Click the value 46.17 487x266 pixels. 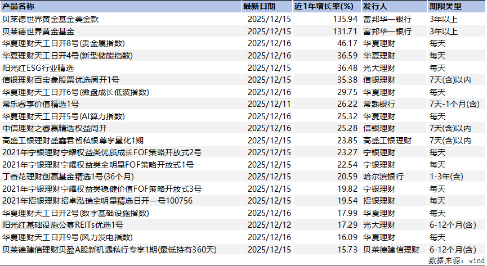pyautogui.click(x=347, y=43)
